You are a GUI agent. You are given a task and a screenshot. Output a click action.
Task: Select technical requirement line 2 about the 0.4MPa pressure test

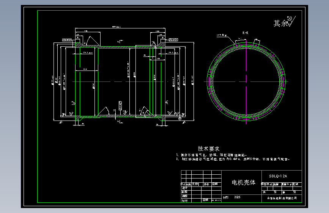click(233, 159)
